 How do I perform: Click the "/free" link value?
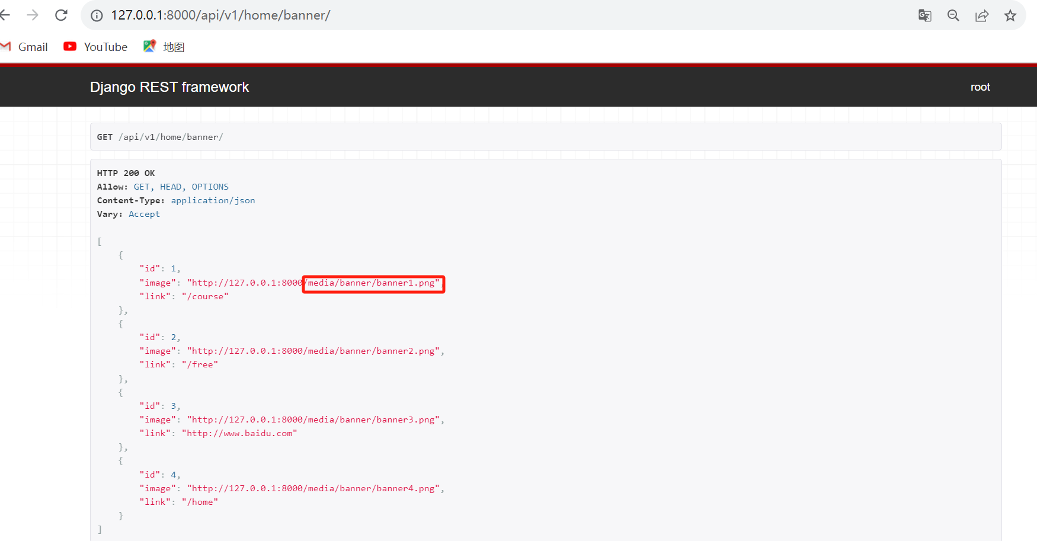click(x=200, y=364)
